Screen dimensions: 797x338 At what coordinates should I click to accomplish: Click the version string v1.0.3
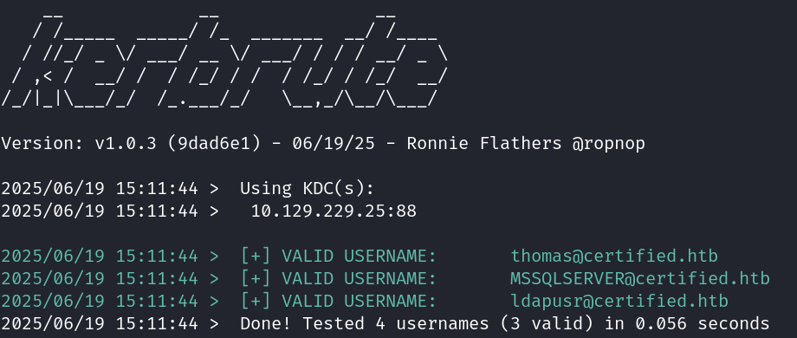click(126, 144)
